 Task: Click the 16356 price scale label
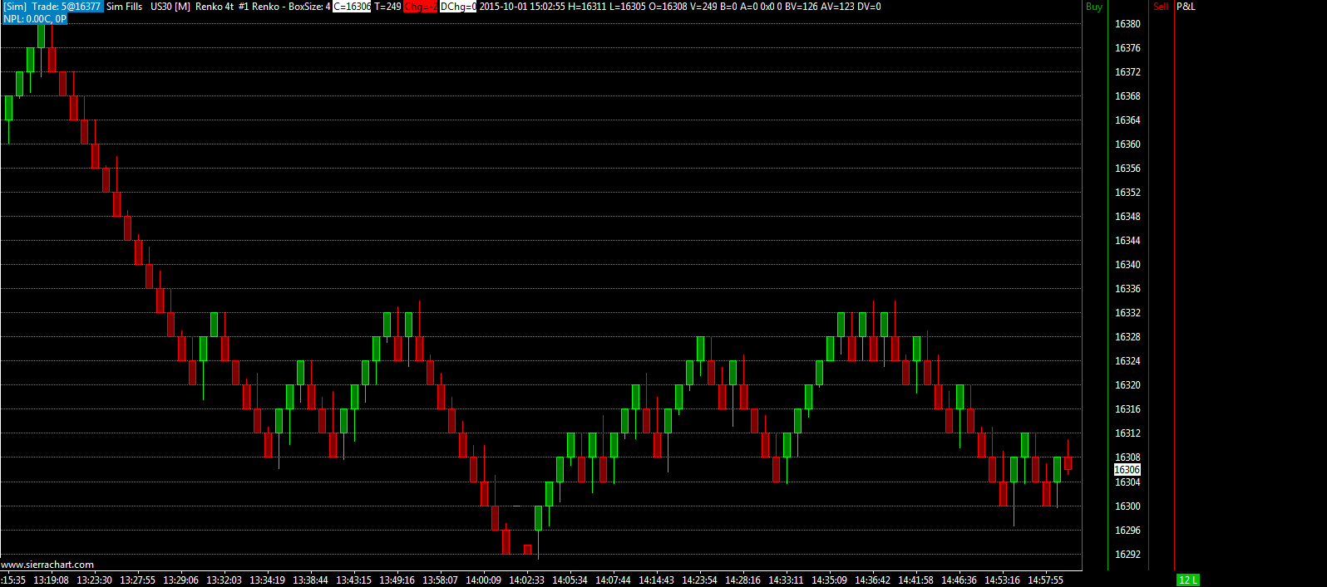point(1127,169)
